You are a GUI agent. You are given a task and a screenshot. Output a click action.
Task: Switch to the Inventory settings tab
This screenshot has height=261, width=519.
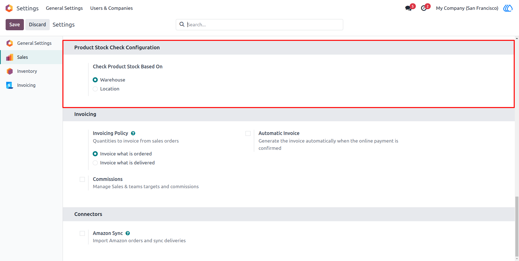(x=31, y=71)
